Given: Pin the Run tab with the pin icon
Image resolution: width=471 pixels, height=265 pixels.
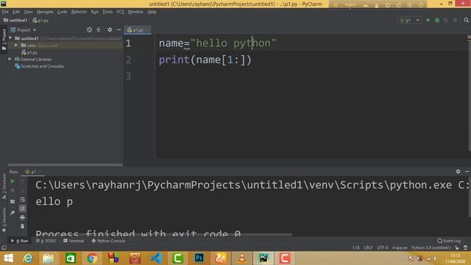Looking at the screenshot, I should point(13,213).
